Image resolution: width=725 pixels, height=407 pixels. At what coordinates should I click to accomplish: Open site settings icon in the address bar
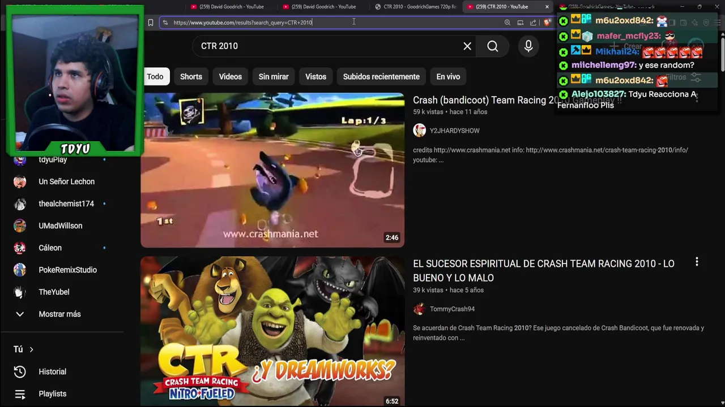(x=165, y=23)
